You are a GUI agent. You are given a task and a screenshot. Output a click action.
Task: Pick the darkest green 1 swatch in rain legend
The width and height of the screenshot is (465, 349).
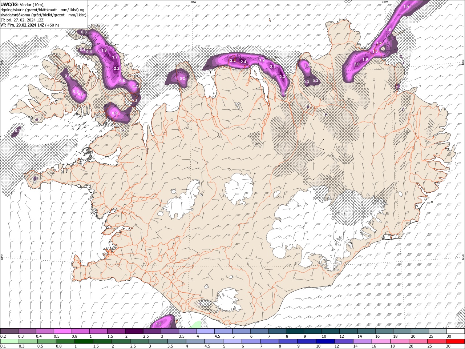click(84, 341)
